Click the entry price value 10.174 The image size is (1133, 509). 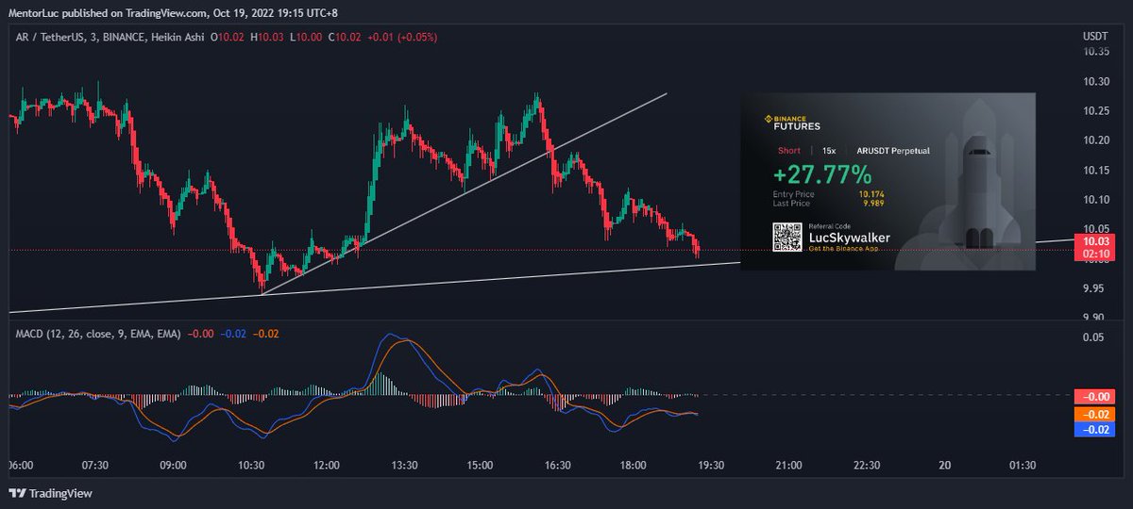click(871, 194)
